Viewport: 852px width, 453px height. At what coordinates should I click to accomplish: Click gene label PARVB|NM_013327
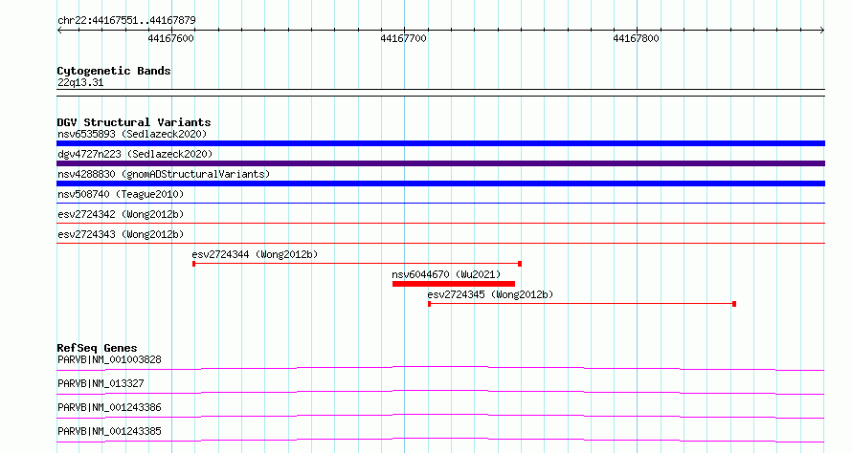[x=101, y=383]
